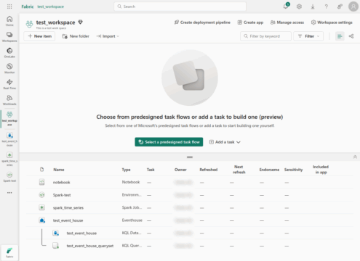The image size is (360, 261).
Task: Open the Spark-test item name
Action: [x=62, y=195]
